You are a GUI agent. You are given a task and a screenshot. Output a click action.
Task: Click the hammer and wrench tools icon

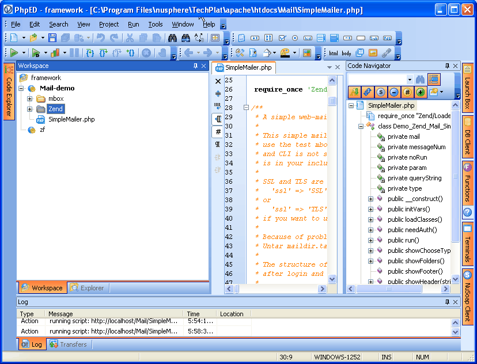click(240, 53)
